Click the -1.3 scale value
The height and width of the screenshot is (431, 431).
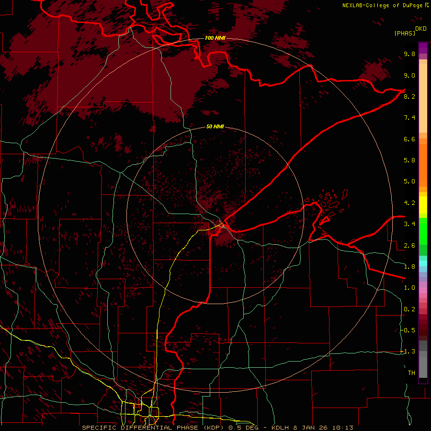click(x=408, y=352)
